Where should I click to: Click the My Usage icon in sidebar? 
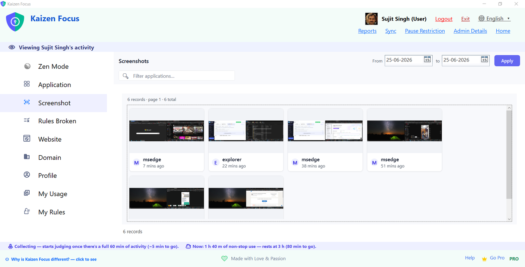pos(27,193)
